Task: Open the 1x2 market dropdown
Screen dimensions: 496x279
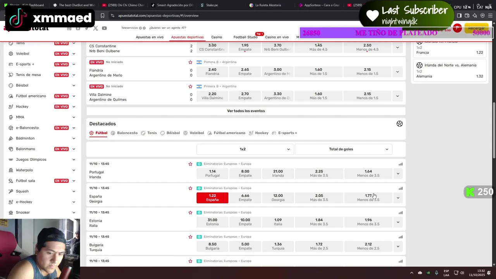Action: [245, 149]
